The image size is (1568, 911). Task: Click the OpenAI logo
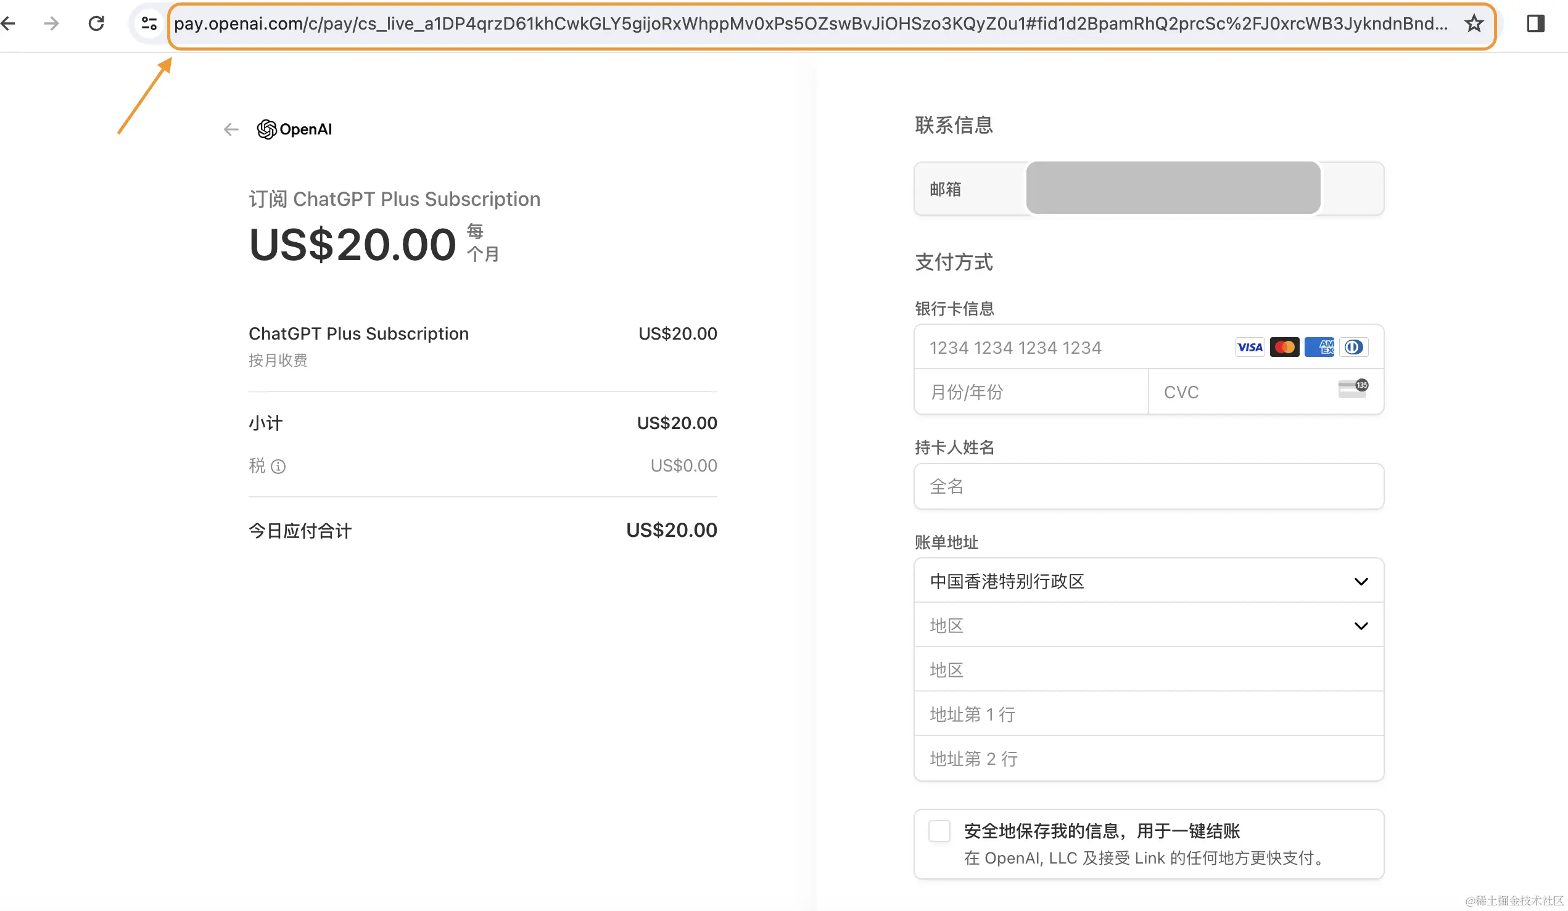click(295, 129)
